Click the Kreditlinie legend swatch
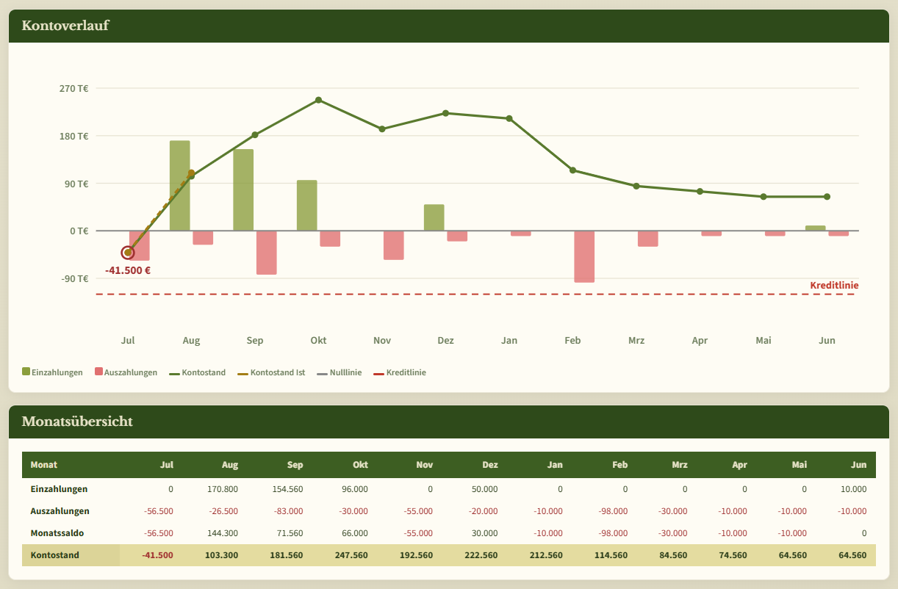Viewport: 898px width, 589px height. pyautogui.click(x=378, y=373)
